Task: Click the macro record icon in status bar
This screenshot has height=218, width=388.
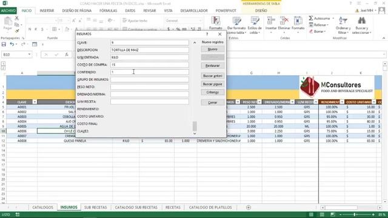Action: 18,214
